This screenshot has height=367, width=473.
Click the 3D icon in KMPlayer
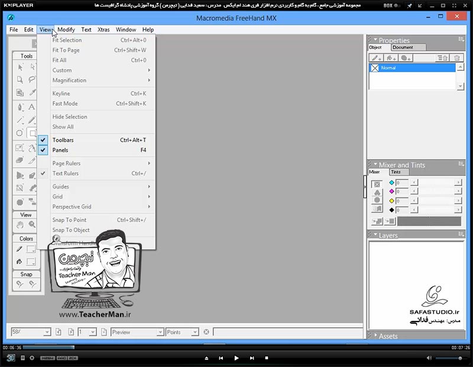pos(11,358)
